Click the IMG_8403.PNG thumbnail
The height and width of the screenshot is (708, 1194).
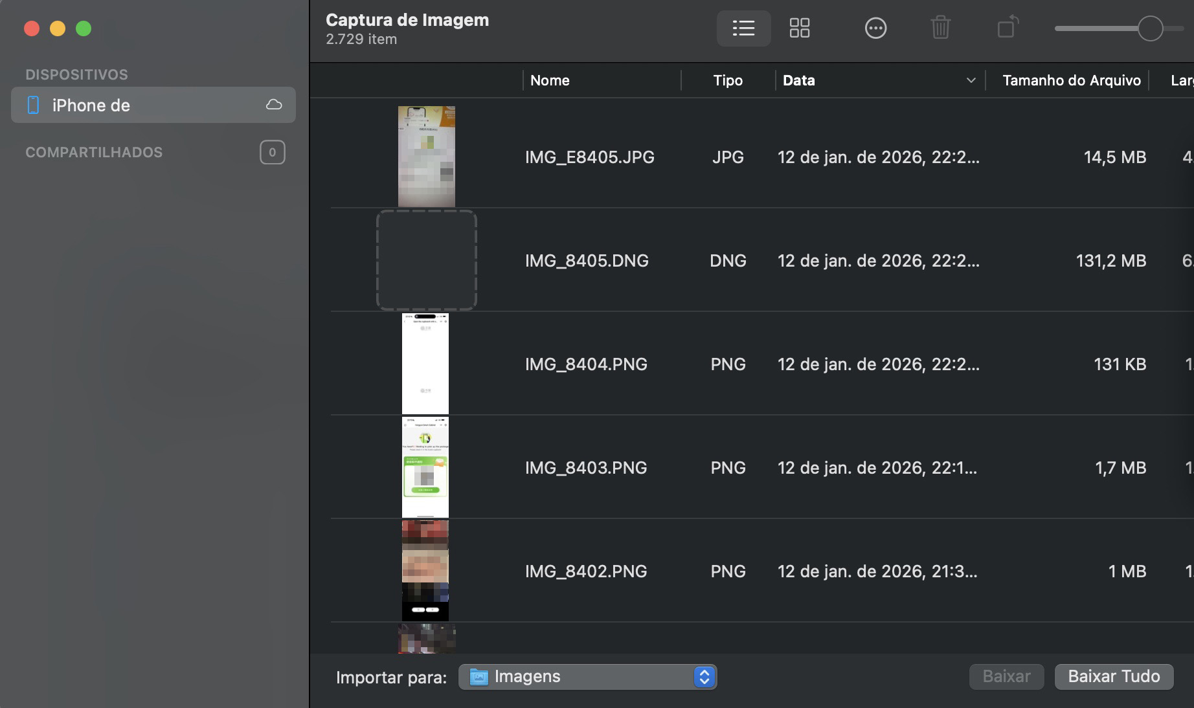coord(425,467)
